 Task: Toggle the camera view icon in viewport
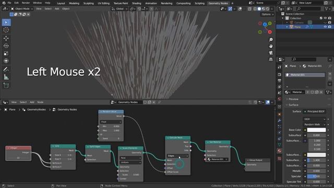tap(271, 53)
